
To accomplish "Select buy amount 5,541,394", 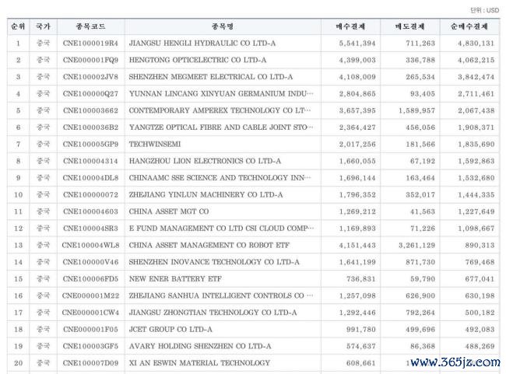I will click(x=357, y=44).
